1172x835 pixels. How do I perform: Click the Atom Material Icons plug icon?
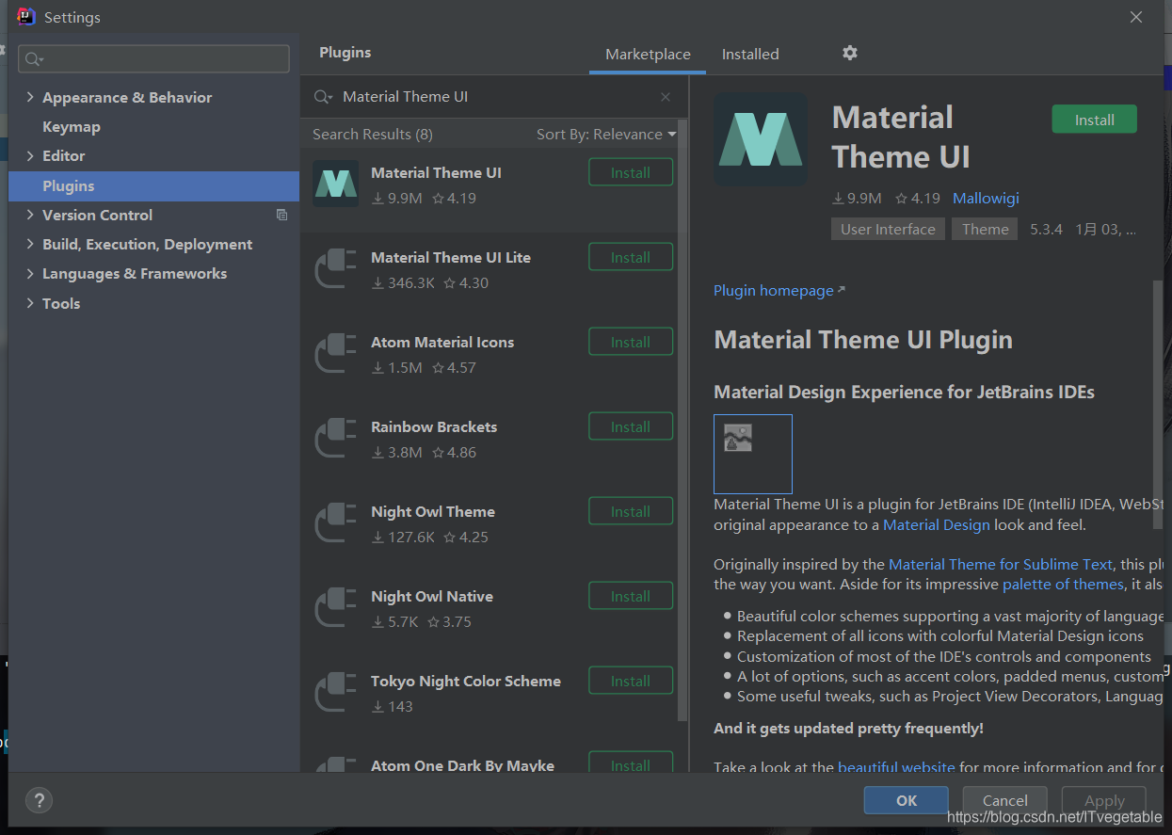[335, 353]
